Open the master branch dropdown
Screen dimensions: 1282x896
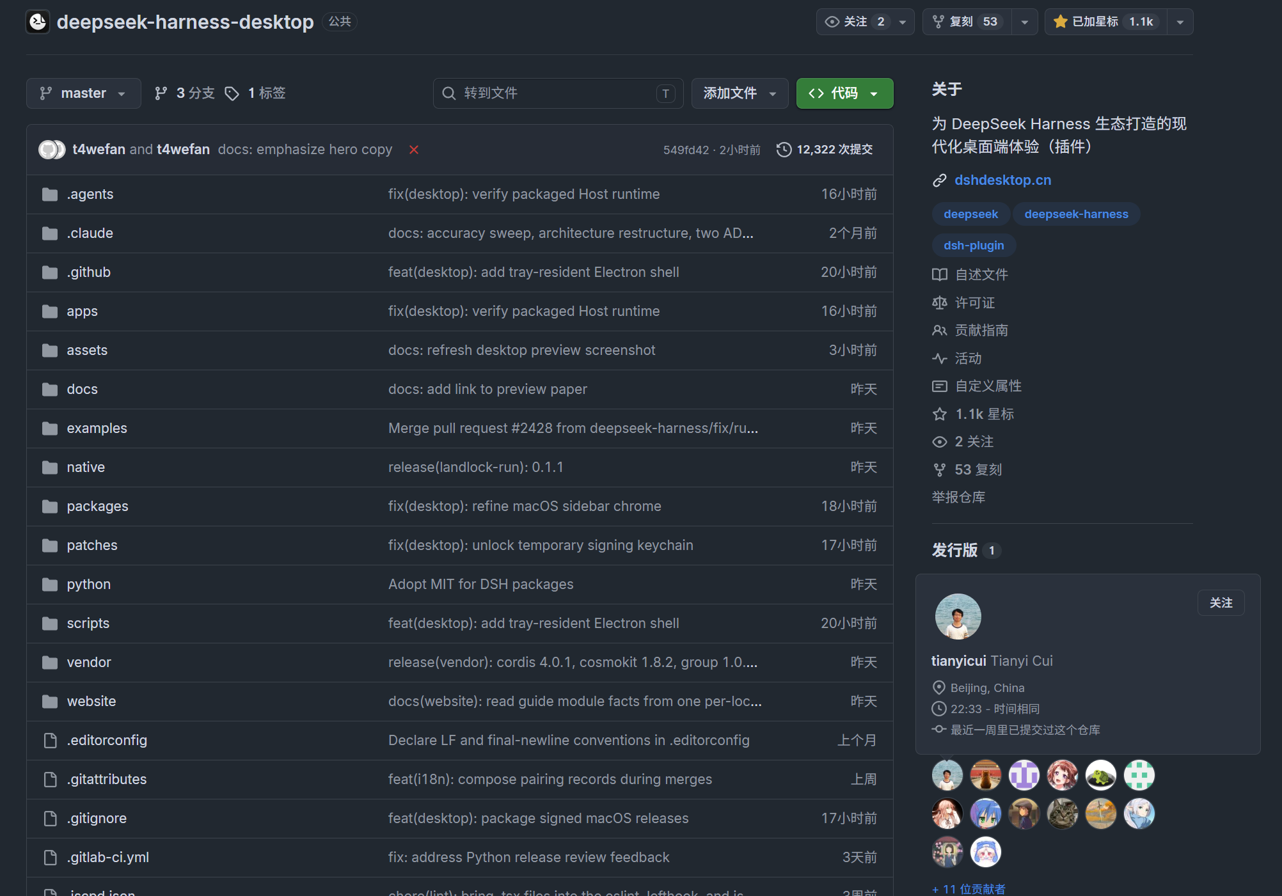[83, 93]
